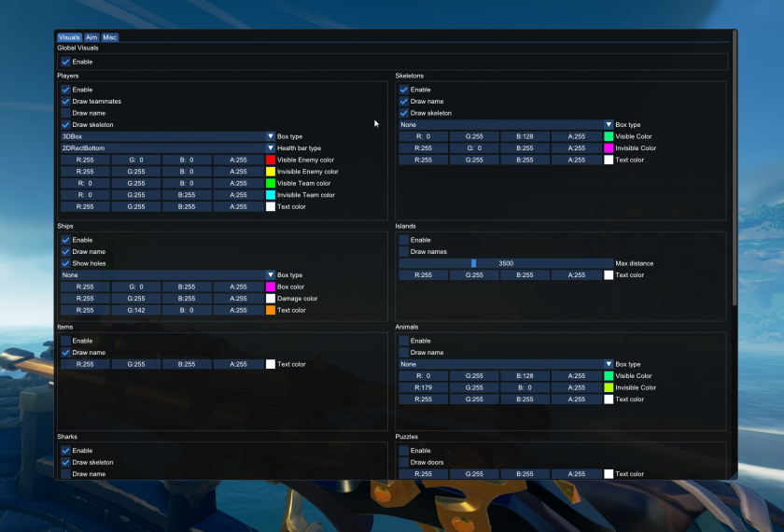Expand the Animals Box type dropdown

point(506,364)
